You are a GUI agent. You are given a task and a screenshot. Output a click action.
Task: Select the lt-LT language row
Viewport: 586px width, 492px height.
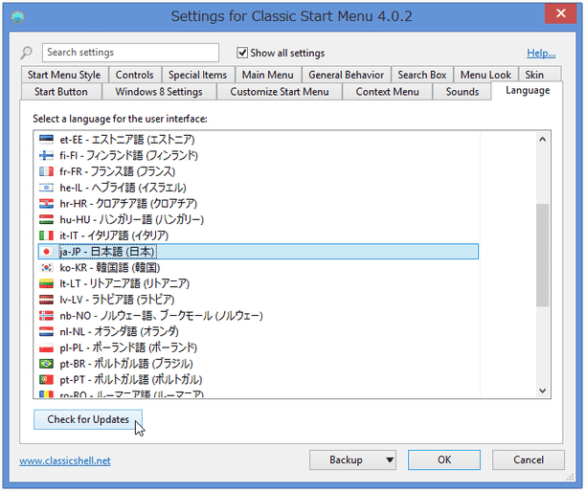pyautogui.click(x=259, y=283)
